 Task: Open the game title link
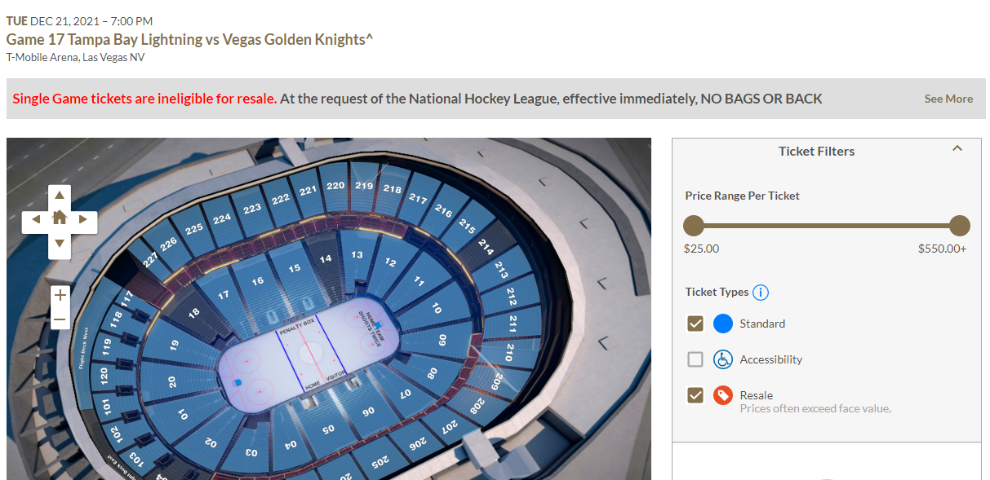point(189,39)
